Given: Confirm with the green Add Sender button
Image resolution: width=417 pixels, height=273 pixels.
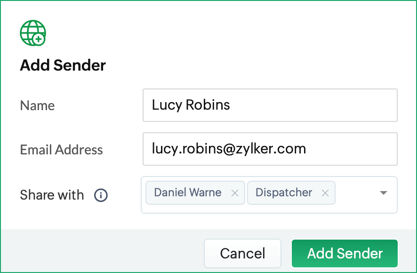Looking at the screenshot, I should (x=345, y=253).
